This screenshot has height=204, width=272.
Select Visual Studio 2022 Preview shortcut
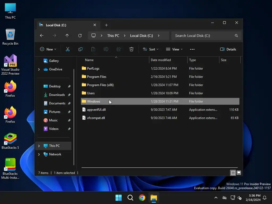click(10, 65)
